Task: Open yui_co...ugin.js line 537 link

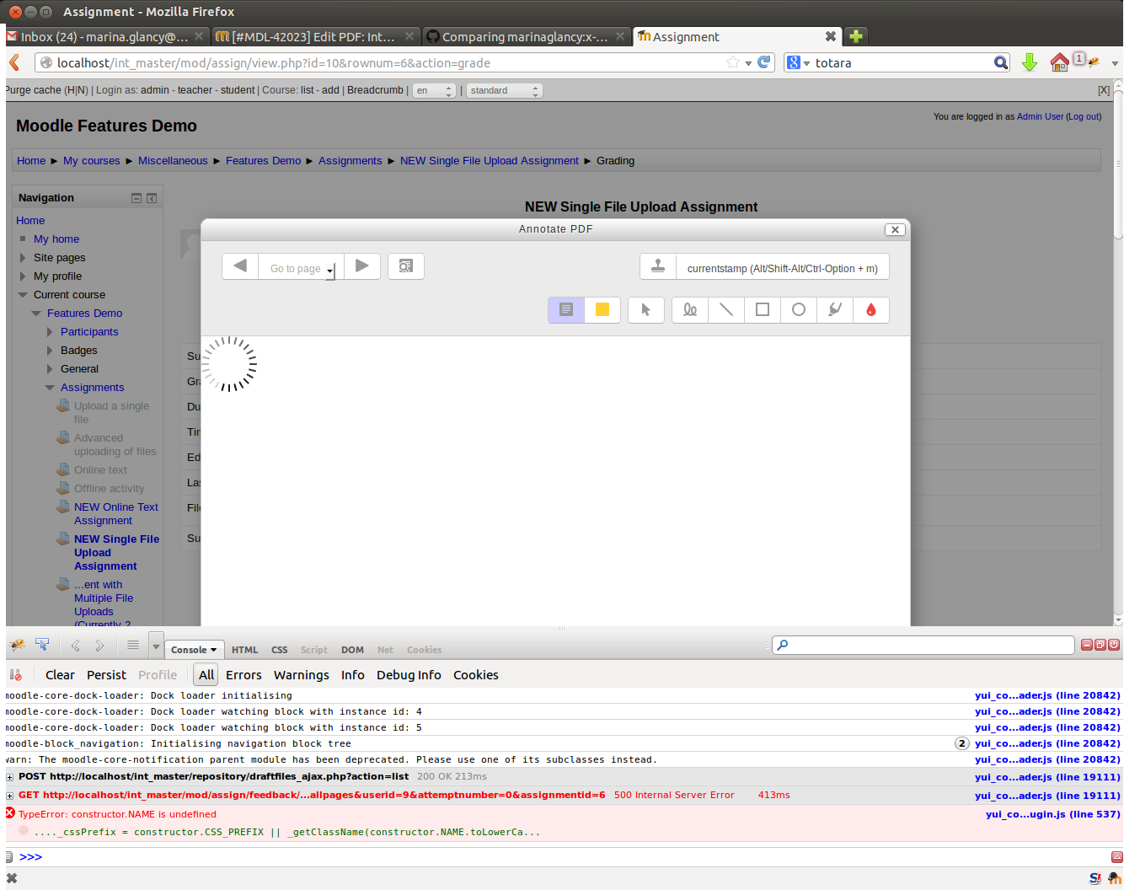Action: 1053,814
